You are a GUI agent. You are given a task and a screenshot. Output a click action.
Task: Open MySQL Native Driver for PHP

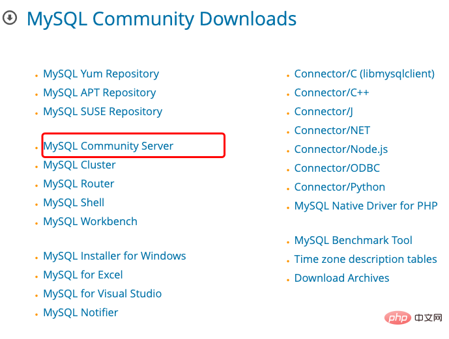[x=366, y=206]
